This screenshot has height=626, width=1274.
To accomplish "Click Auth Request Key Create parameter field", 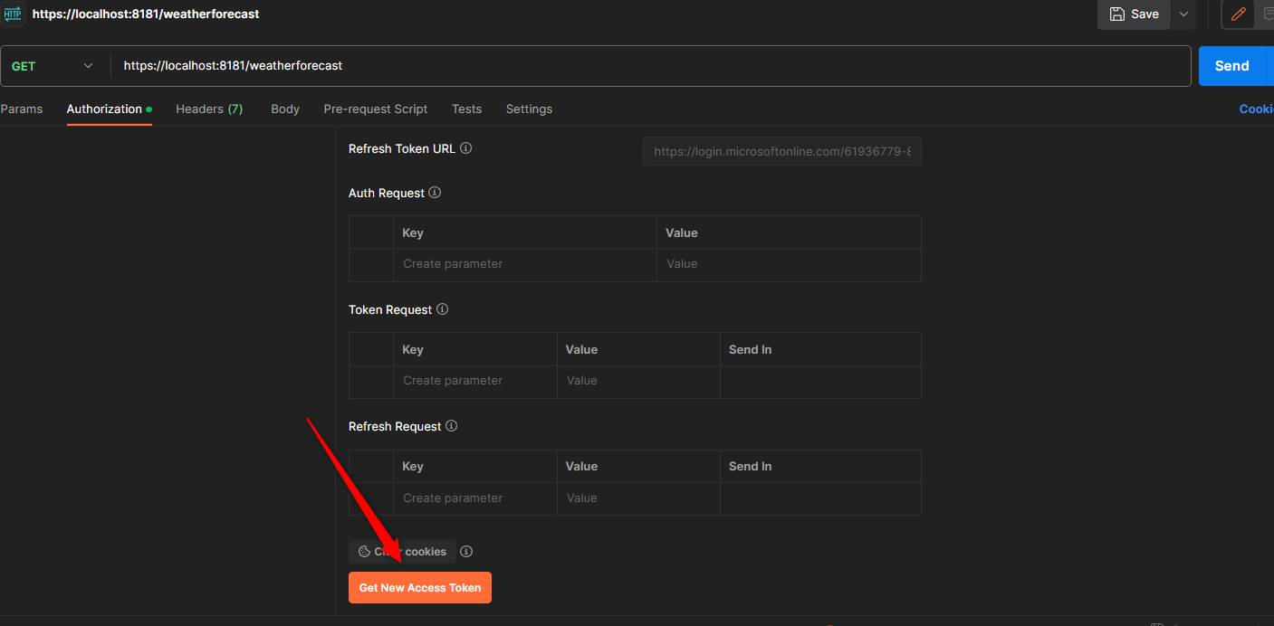I will [525, 264].
